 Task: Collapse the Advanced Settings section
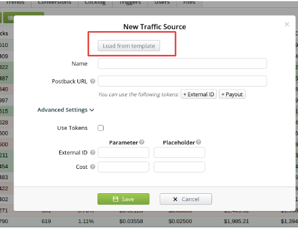coord(66,110)
